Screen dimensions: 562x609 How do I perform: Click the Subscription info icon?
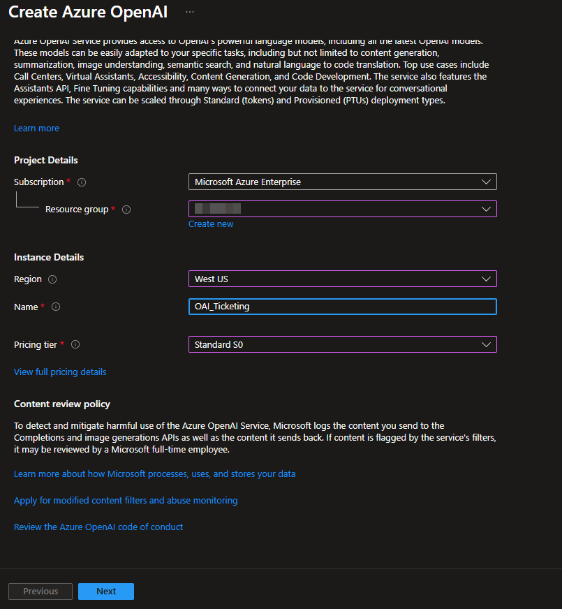(82, 182)
